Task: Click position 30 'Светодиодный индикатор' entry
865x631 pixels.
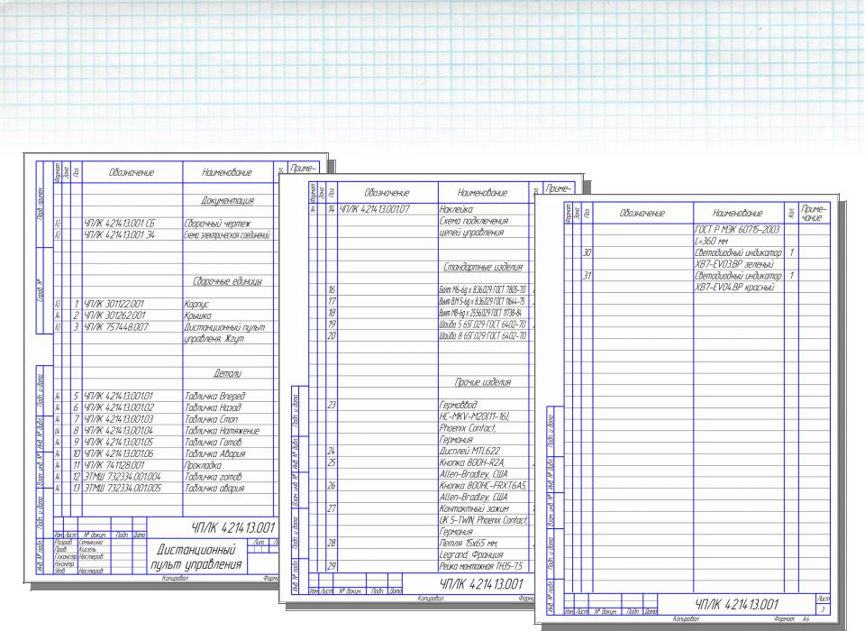Action: click(738, 252)
